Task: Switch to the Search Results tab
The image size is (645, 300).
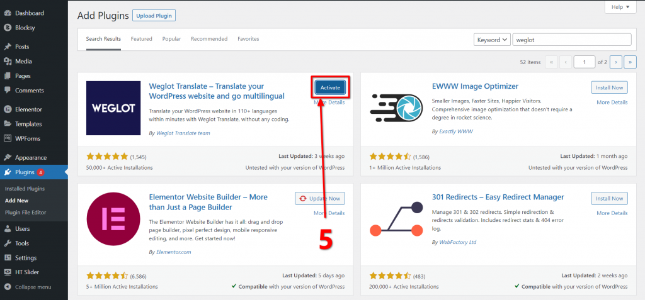Action: (103, 39)
